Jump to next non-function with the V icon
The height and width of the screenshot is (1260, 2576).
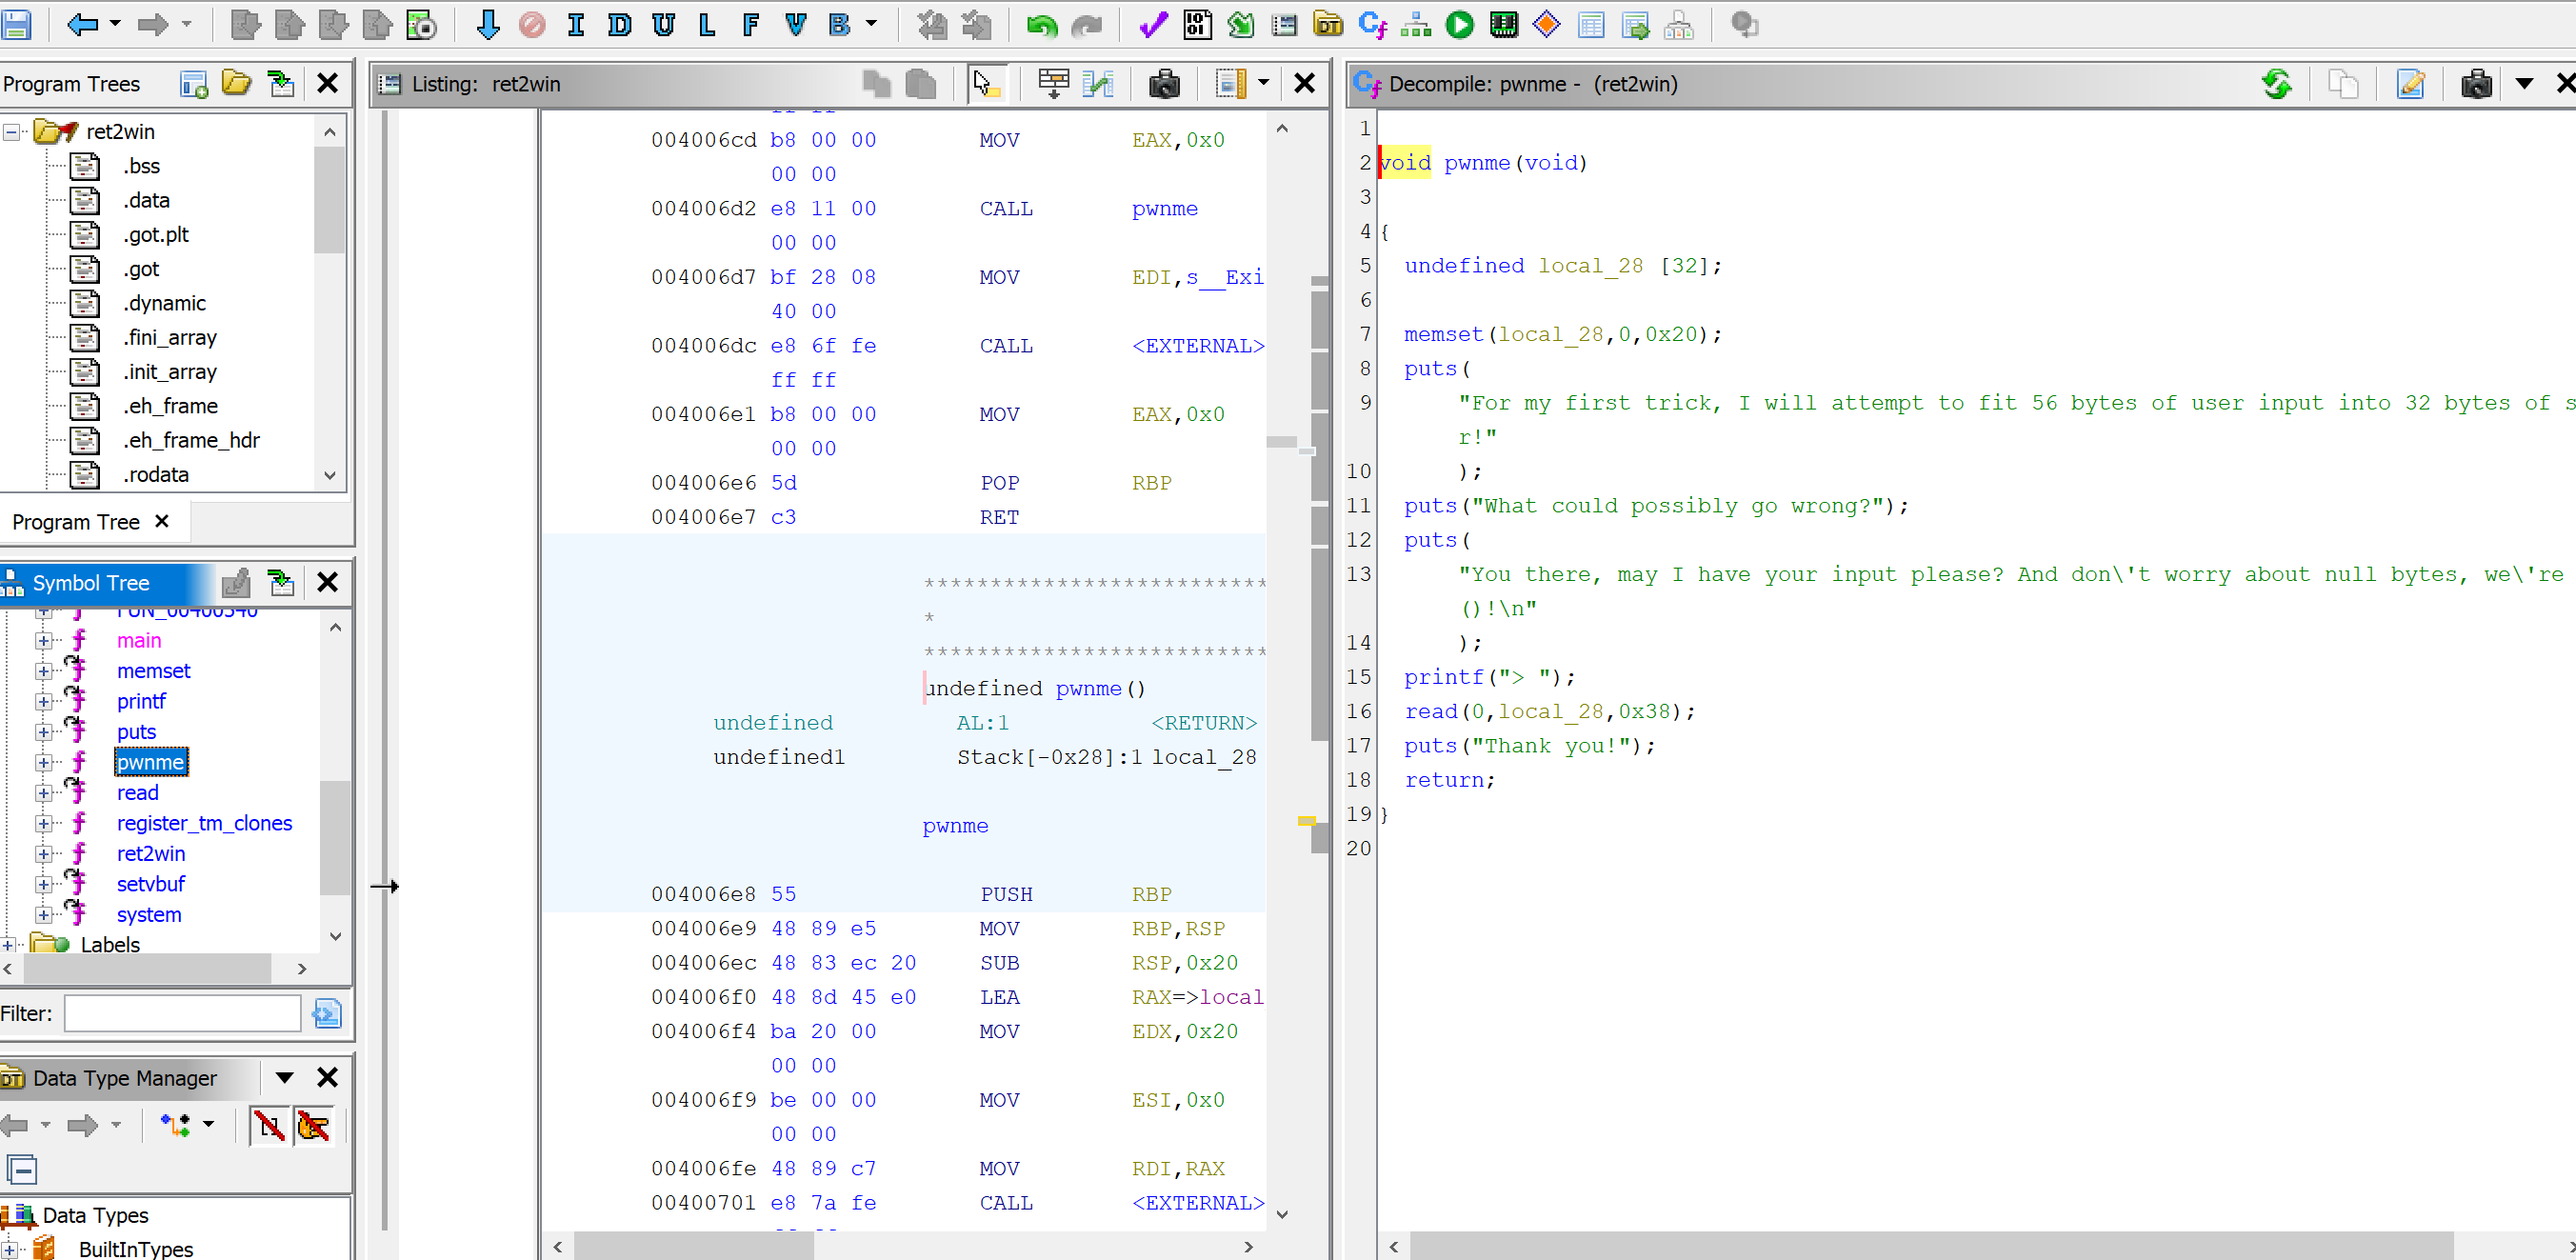tap(795, 25)
